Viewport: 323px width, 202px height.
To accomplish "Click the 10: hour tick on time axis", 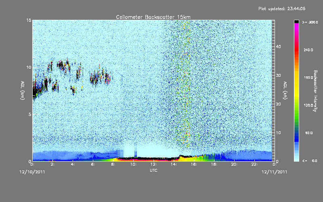I will (133, 164).
